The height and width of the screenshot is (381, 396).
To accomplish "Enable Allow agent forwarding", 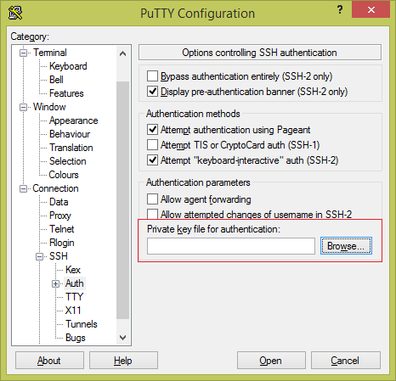I will point(152,199).
